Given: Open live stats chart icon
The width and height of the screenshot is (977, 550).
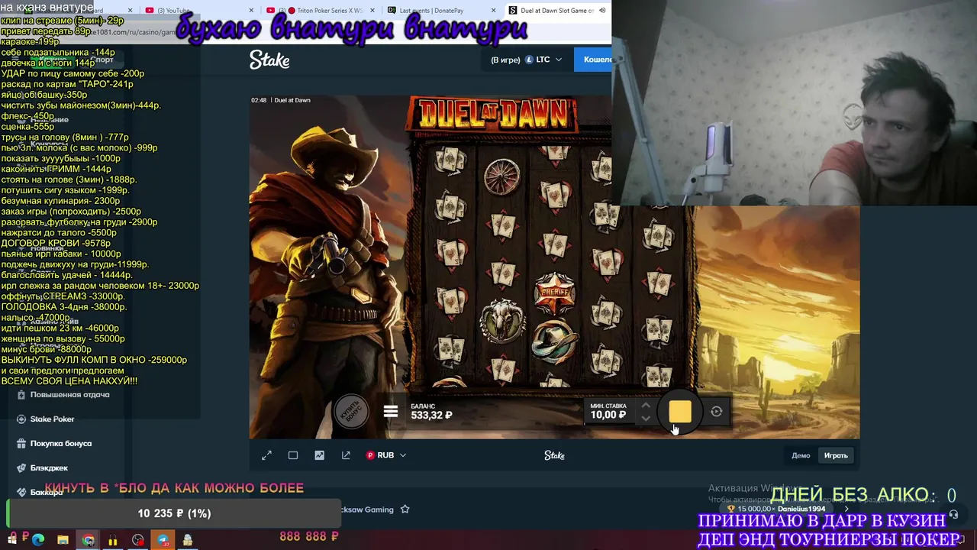Looking at the screenshot, I should [319, 455].
